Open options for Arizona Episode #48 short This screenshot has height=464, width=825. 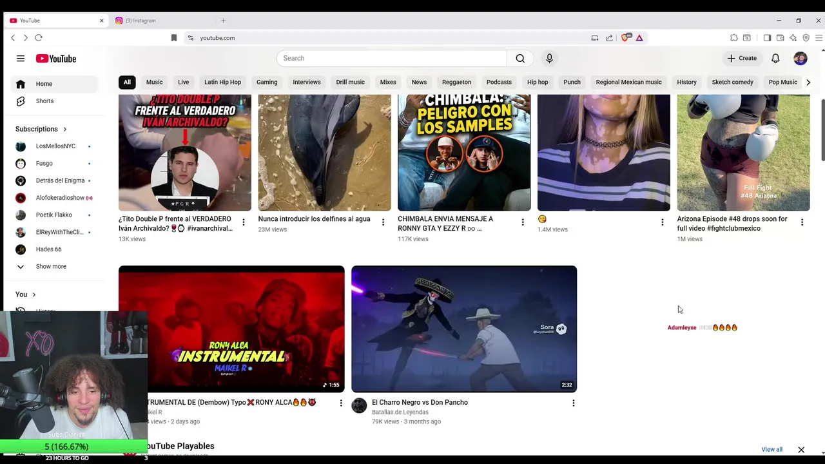pos(802,222)
